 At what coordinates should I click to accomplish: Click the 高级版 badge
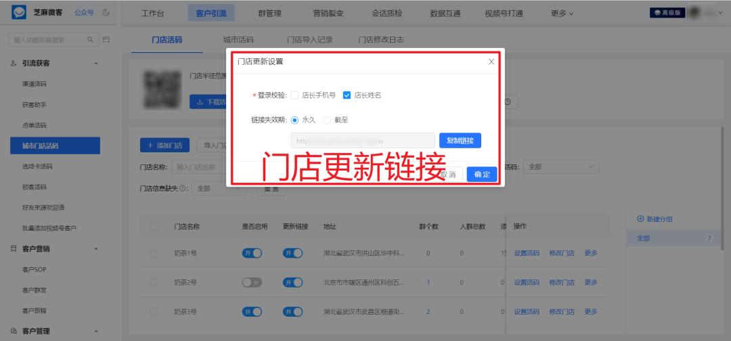[667, 13]
